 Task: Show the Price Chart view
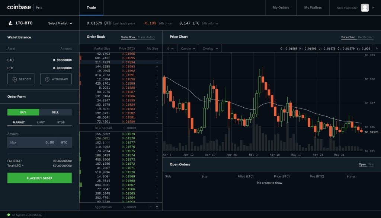(x=348, y=37)
